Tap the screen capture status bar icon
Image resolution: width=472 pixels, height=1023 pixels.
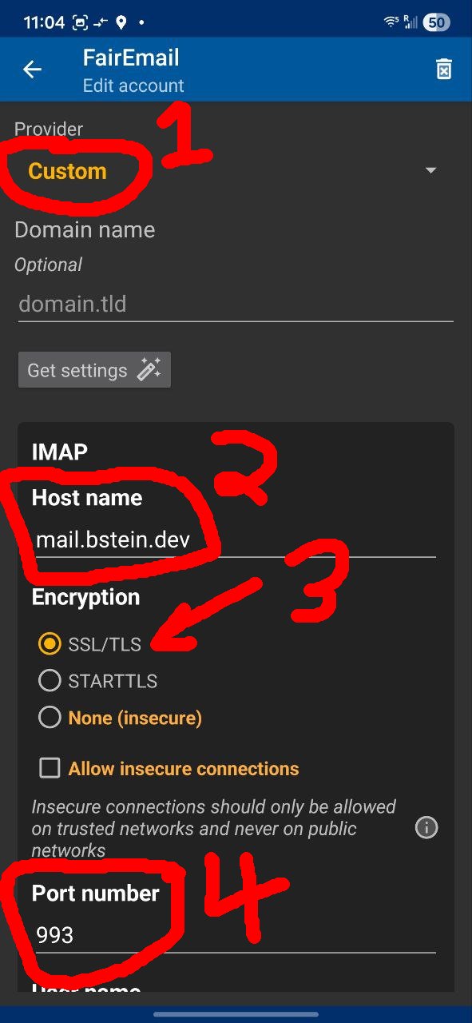pyautogui.click(x=80, y=22)
